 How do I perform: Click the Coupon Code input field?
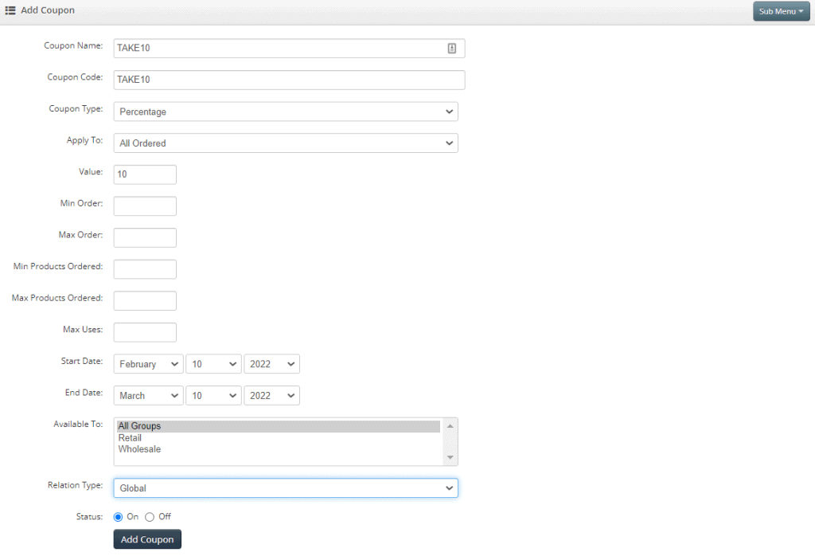point(289,80)
